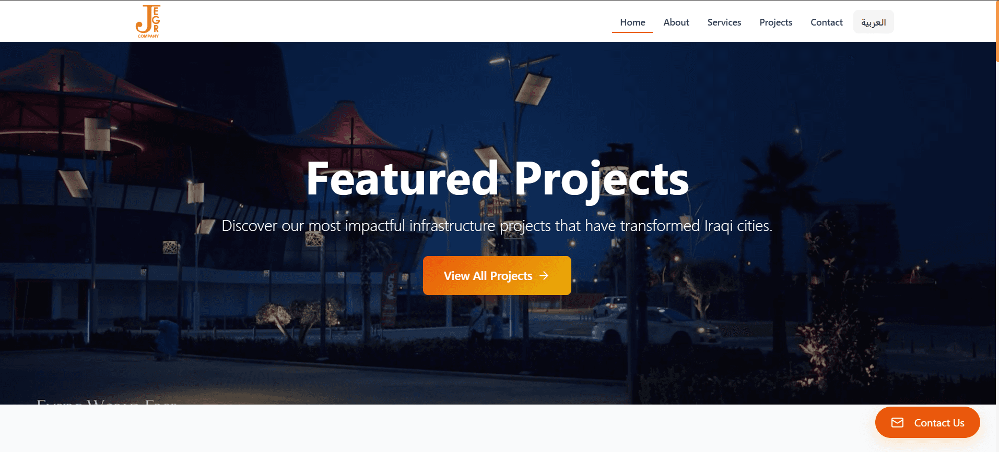Click the Discover our most impactful subtitle
Image resolution: width=999 pixels, height=452 pixels.
click(497, 226)
